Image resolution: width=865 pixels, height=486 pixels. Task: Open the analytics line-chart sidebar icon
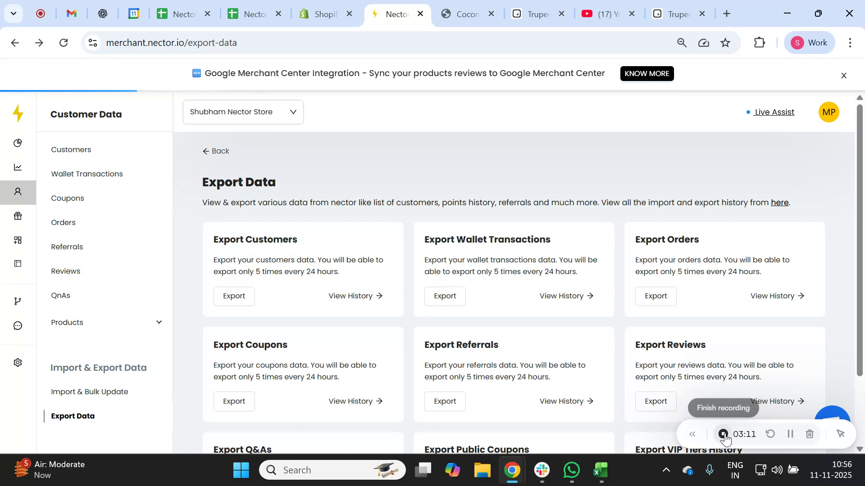coord(18,167)
